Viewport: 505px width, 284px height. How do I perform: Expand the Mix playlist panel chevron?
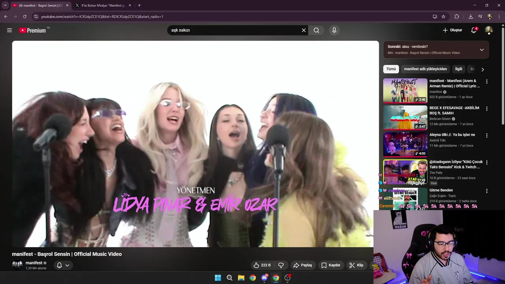coord(482,50)
